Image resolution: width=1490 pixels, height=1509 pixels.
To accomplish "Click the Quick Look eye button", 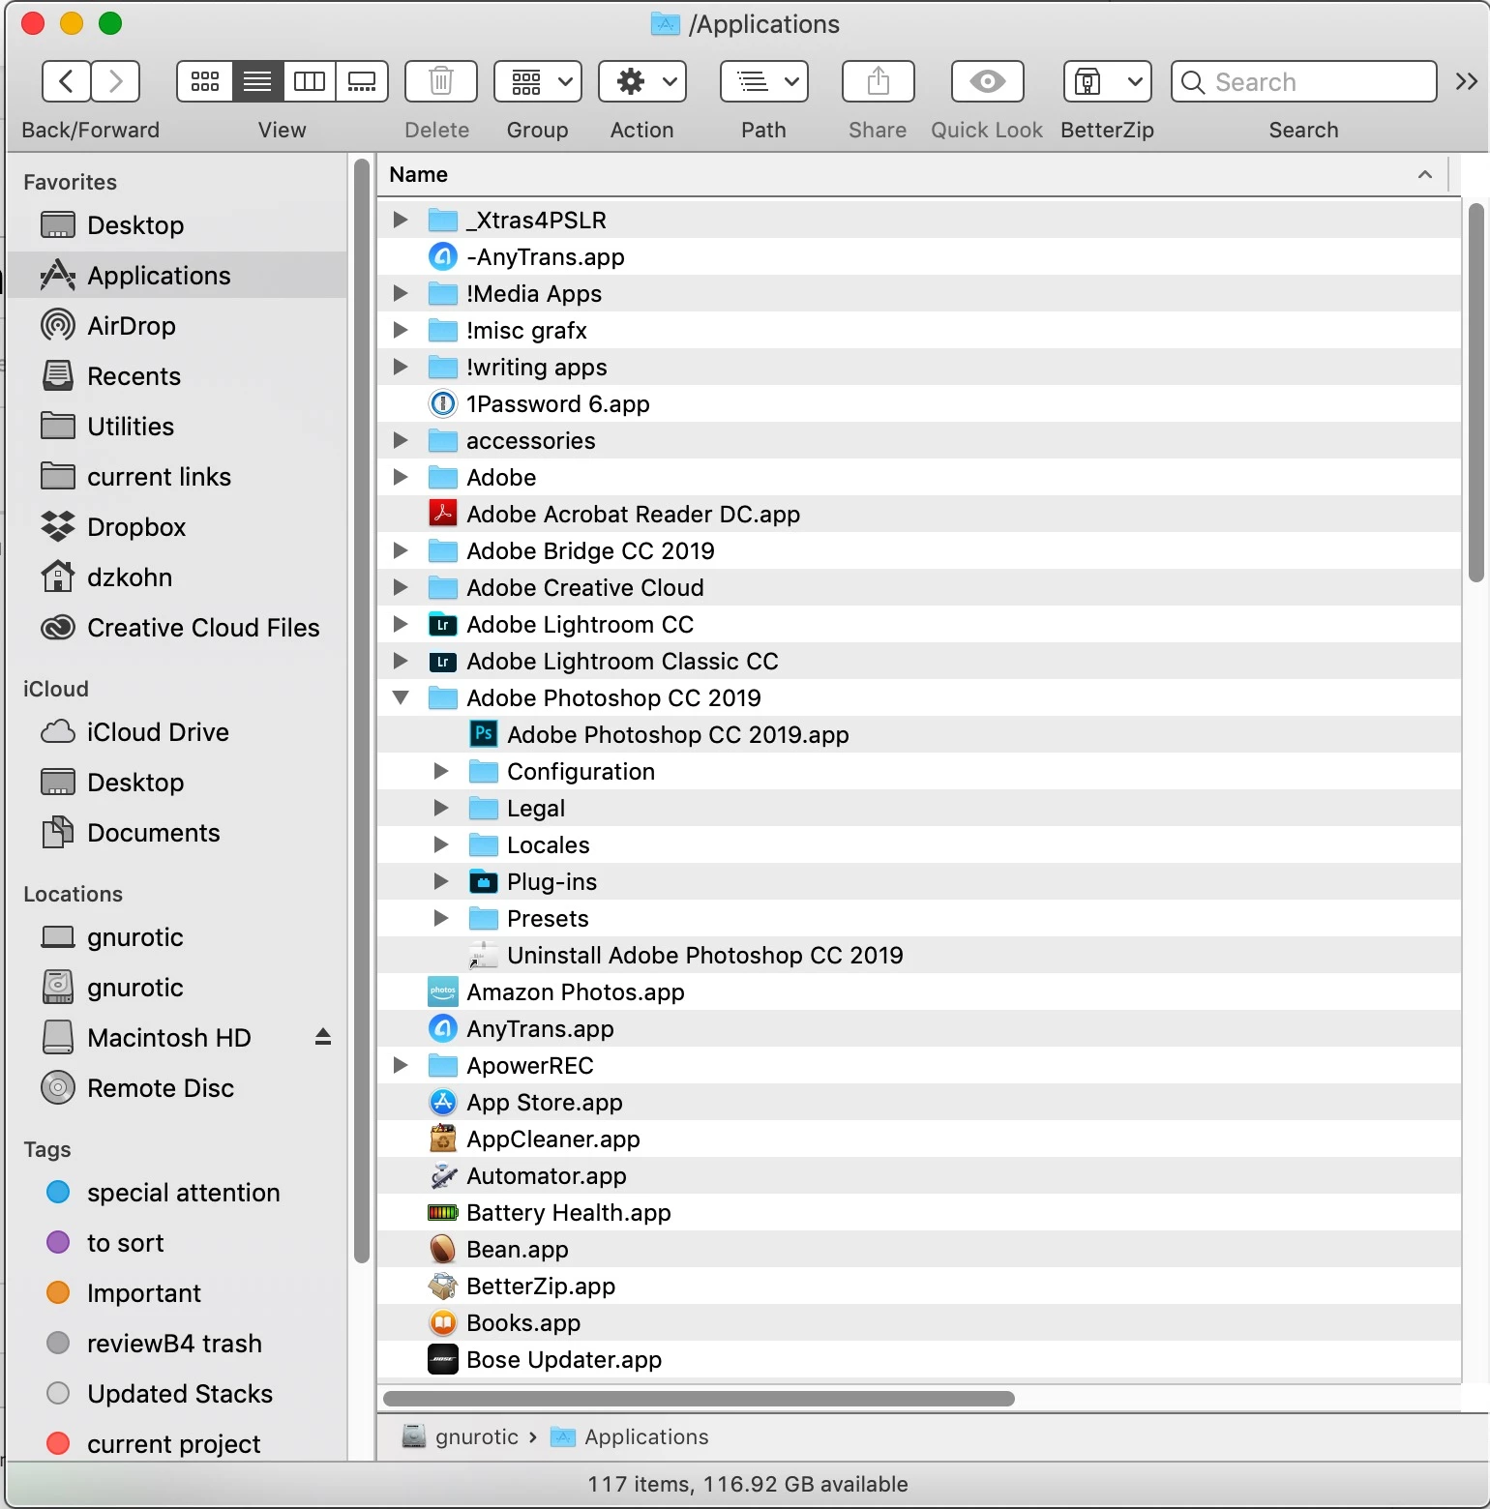I will pyautogui.click(x=987, y=81).
